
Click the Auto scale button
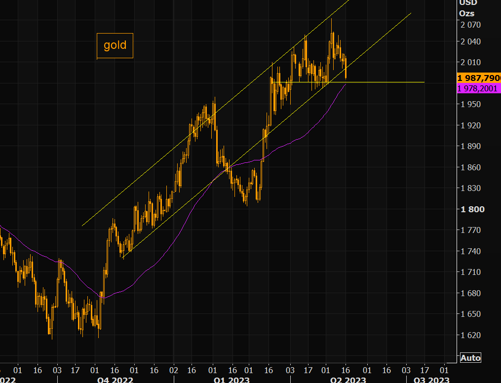470,358
